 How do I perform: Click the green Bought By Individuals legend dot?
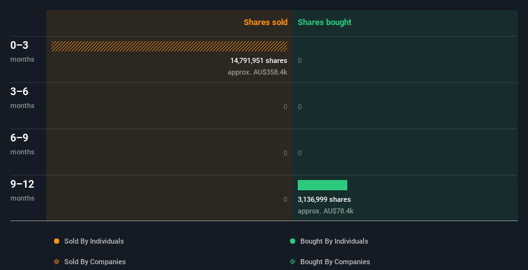(293, 241)
